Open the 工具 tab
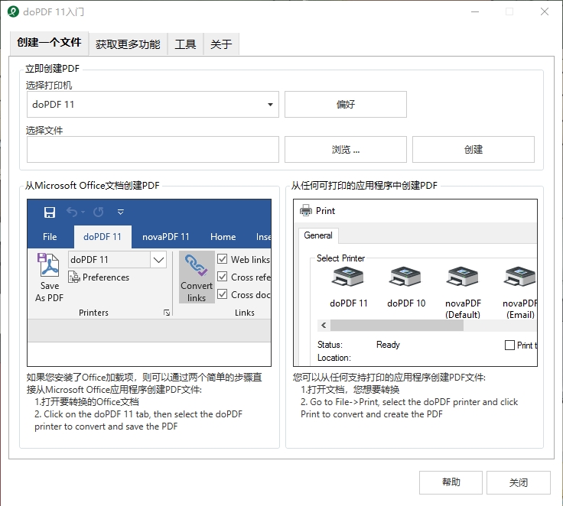 click(x=185, y=44)
